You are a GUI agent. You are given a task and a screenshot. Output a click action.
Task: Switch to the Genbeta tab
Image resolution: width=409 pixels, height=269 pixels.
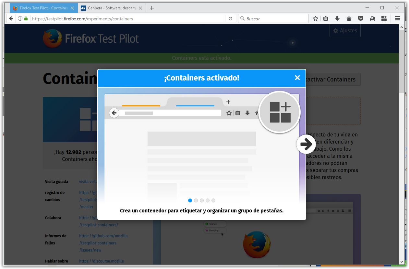[110, 8]
